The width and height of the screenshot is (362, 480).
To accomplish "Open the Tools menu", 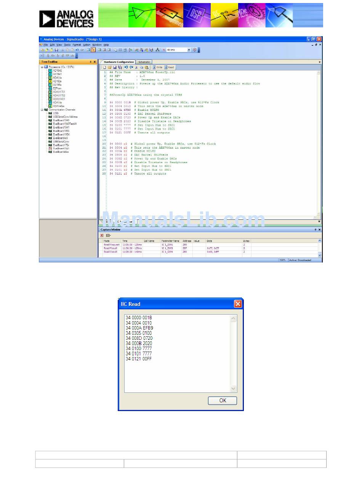I will click(67, 45).
